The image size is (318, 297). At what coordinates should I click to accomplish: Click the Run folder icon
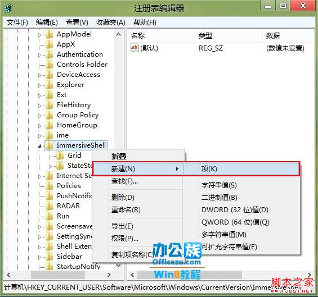(x=50, y=216)
